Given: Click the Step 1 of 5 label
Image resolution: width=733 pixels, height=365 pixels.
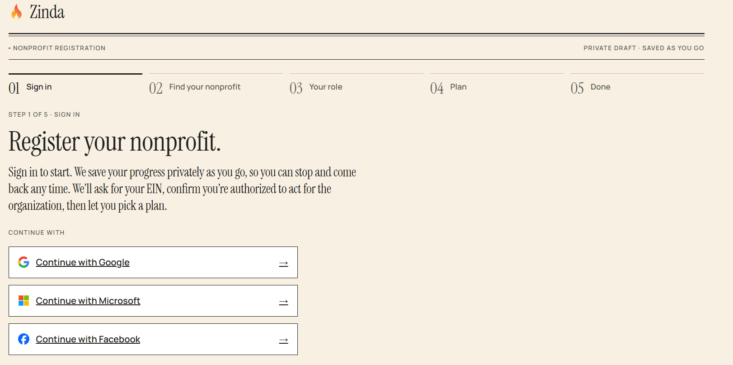Looking at the screenshot, I should pyautogui.click(x=44, y=114).
